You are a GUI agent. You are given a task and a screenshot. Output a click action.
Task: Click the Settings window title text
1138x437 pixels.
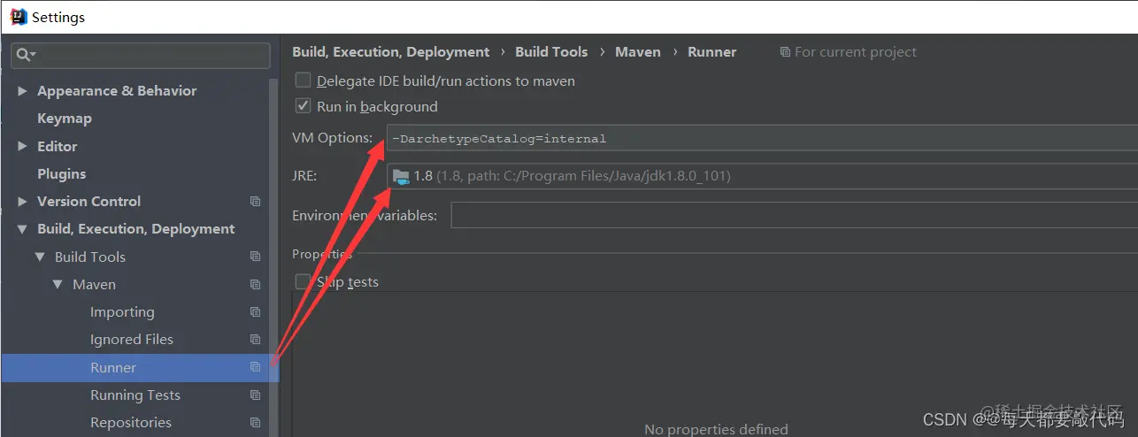[x=59, y=17]
